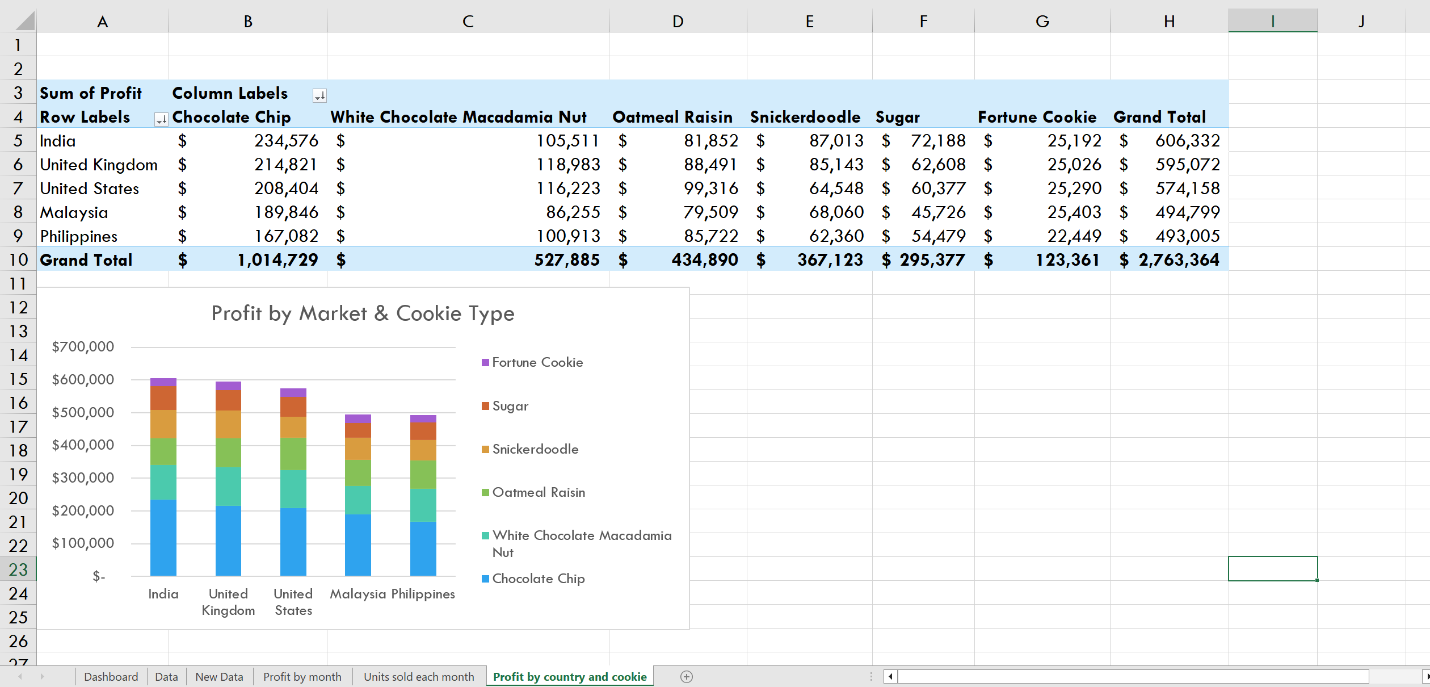Click the value 68,060 cell
This screenshot has width=1430, height=687.
[810, 212]
